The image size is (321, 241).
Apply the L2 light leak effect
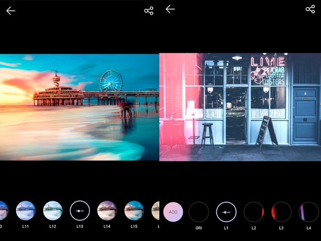[254, 212]
